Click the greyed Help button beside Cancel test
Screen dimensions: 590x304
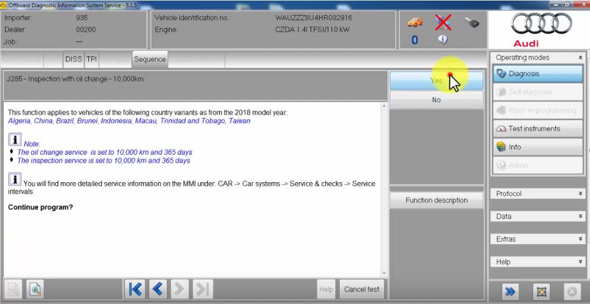coord(326,289)
